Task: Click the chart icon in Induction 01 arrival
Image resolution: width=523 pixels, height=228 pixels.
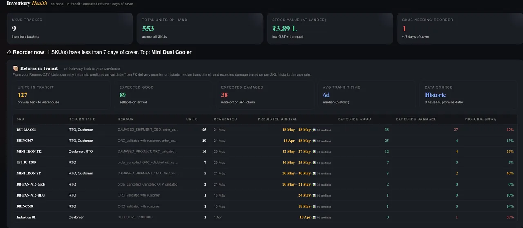Action: pos(314,217)
